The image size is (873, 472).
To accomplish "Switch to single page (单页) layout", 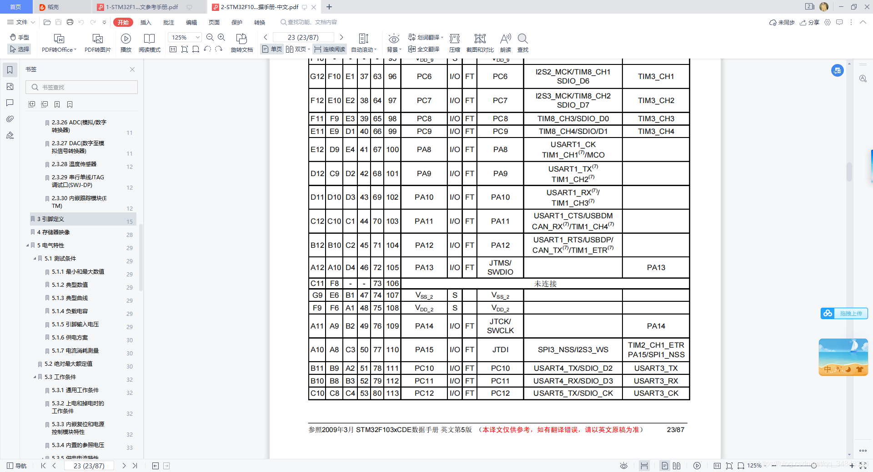I will pos(272,49).
